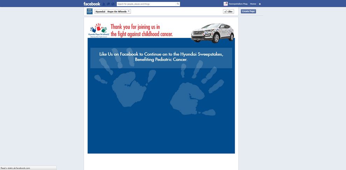Open the messages icon
Viewport: 346px width, 170px height.
click(x=108, y=4)
